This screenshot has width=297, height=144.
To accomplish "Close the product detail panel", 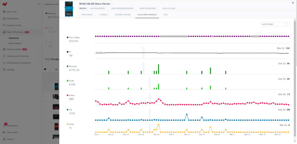I will pos(293,3).
